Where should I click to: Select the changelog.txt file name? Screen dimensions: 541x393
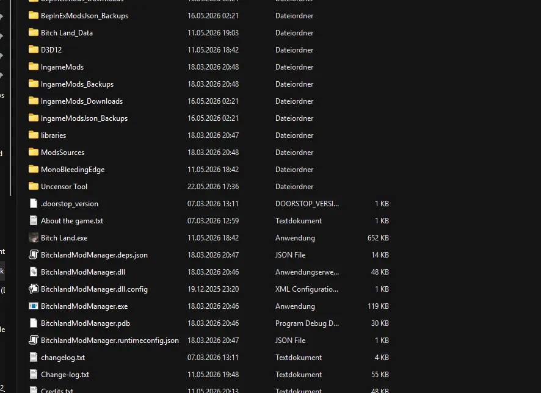tap(63, 358)
